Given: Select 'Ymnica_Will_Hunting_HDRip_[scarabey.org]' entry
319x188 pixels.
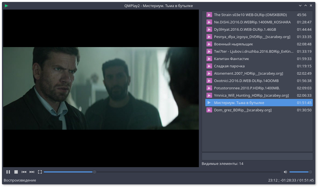Looking at the screenshot, I should point(259,95).
